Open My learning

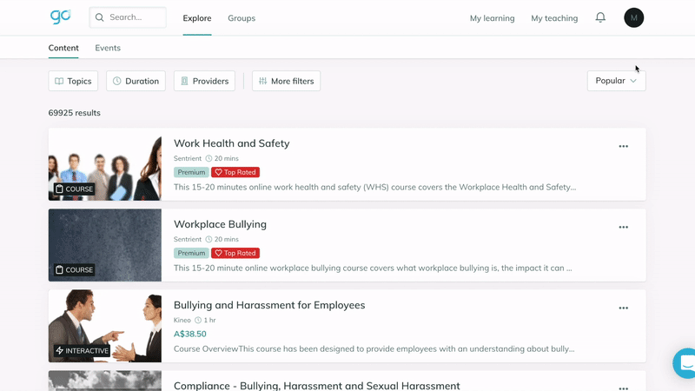point(492,18)
